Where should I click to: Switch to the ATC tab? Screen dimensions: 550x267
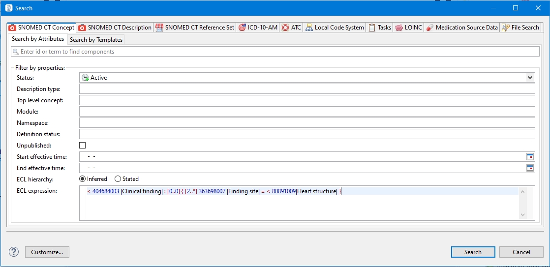(x=291, y=28)
